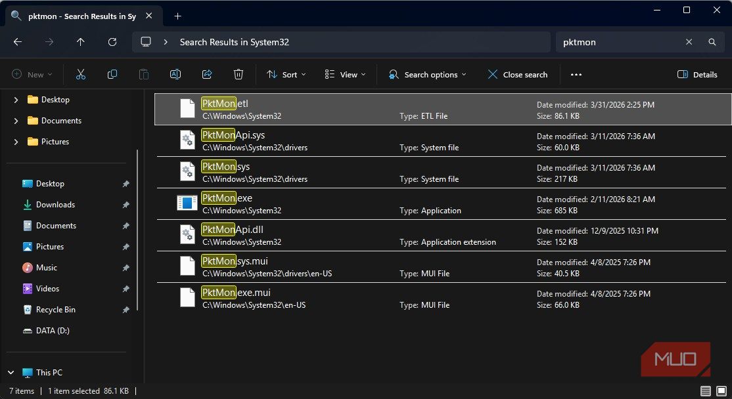Open the Search options dropdown
This screenshot has width=732, height=399.
(427, 75)
